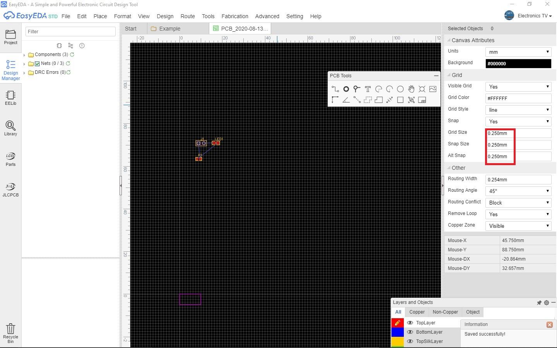Screen dimensions: 557x348
Task: Toggle visibility of the BottomLayer
Action: coord(410,332)
